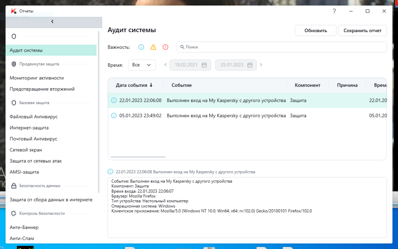
Task: Collapse sidebar with back arrow
Action: tap(52, 21)
